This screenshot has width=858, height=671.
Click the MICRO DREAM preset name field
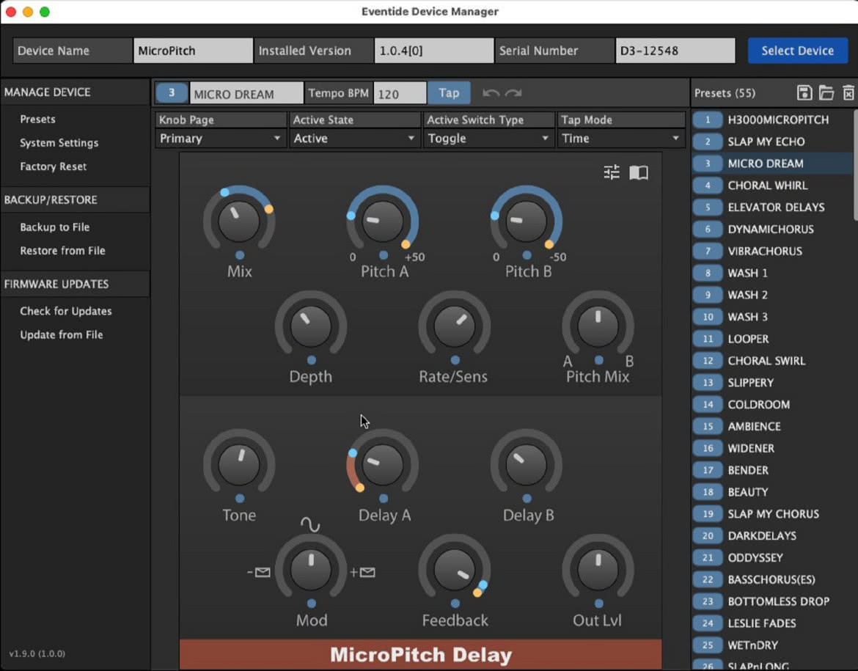(x=246, y=93)
